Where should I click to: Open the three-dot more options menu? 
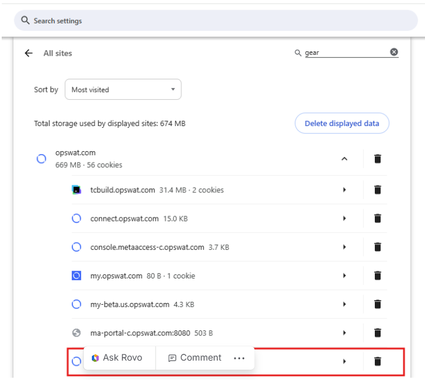point(239,358)
